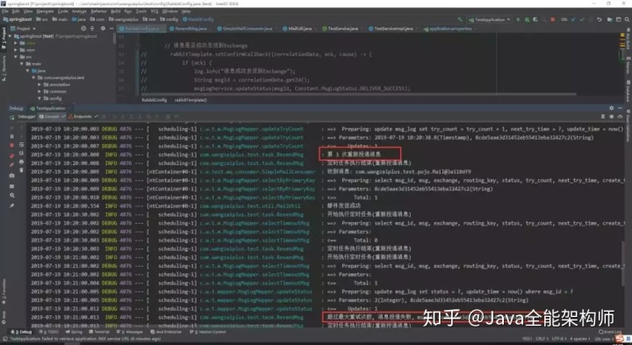Viewport: 632px width, 345px height.
Task: Click the green Run button
Action: 518,19
